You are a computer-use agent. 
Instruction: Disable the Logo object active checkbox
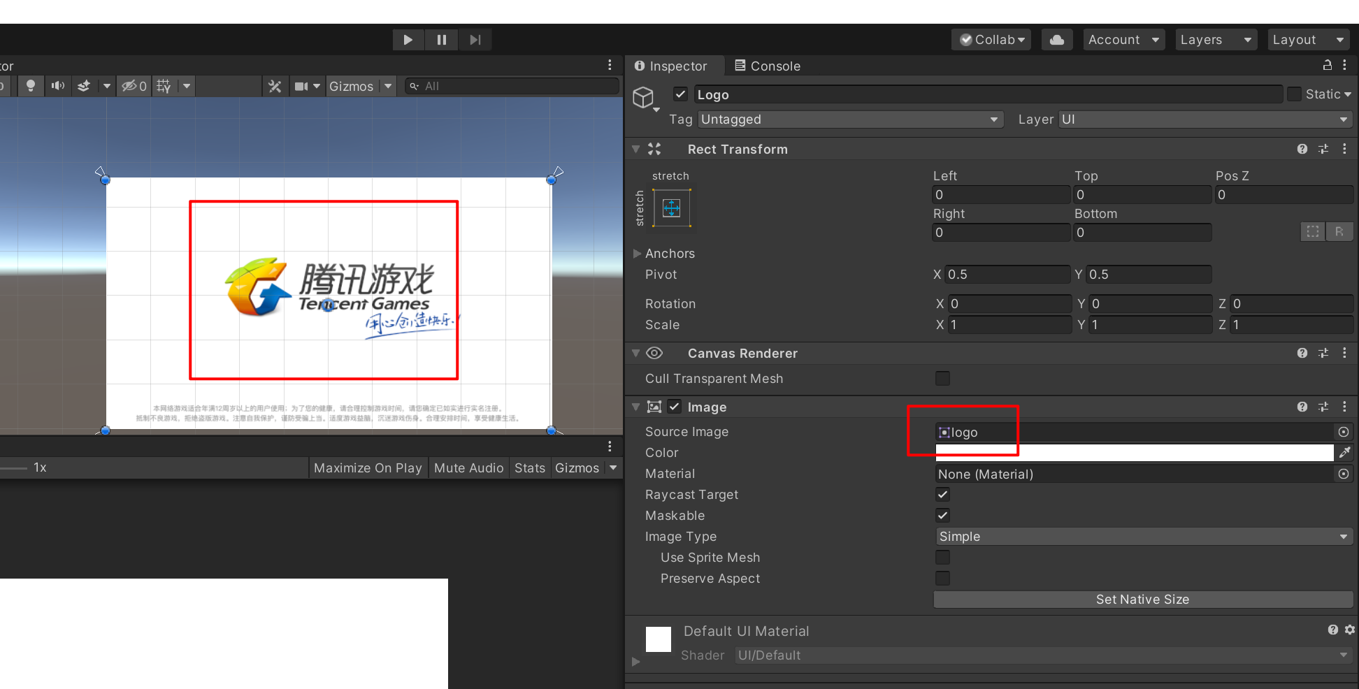click(x=680, y=94)
